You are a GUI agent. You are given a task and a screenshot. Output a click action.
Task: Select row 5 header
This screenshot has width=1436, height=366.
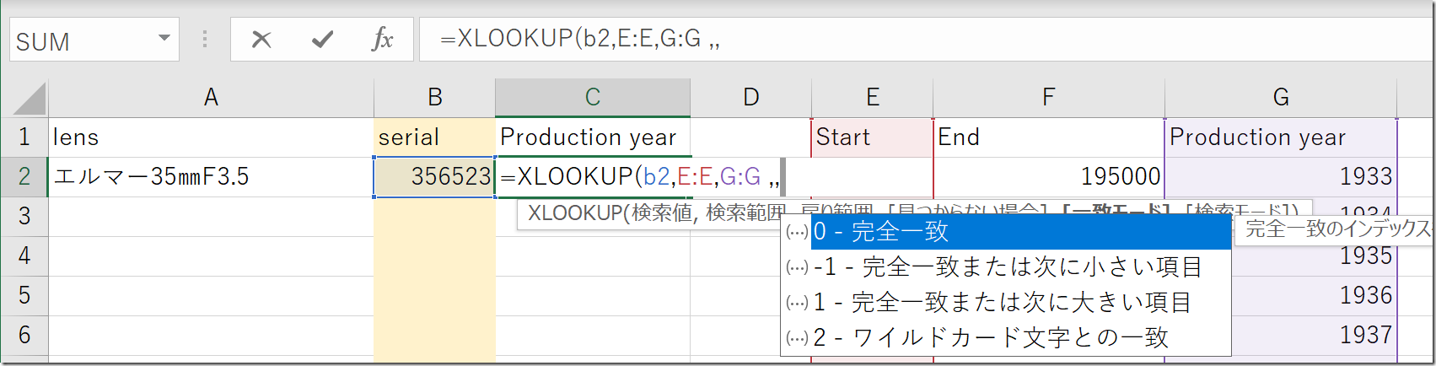click(24, 296)
